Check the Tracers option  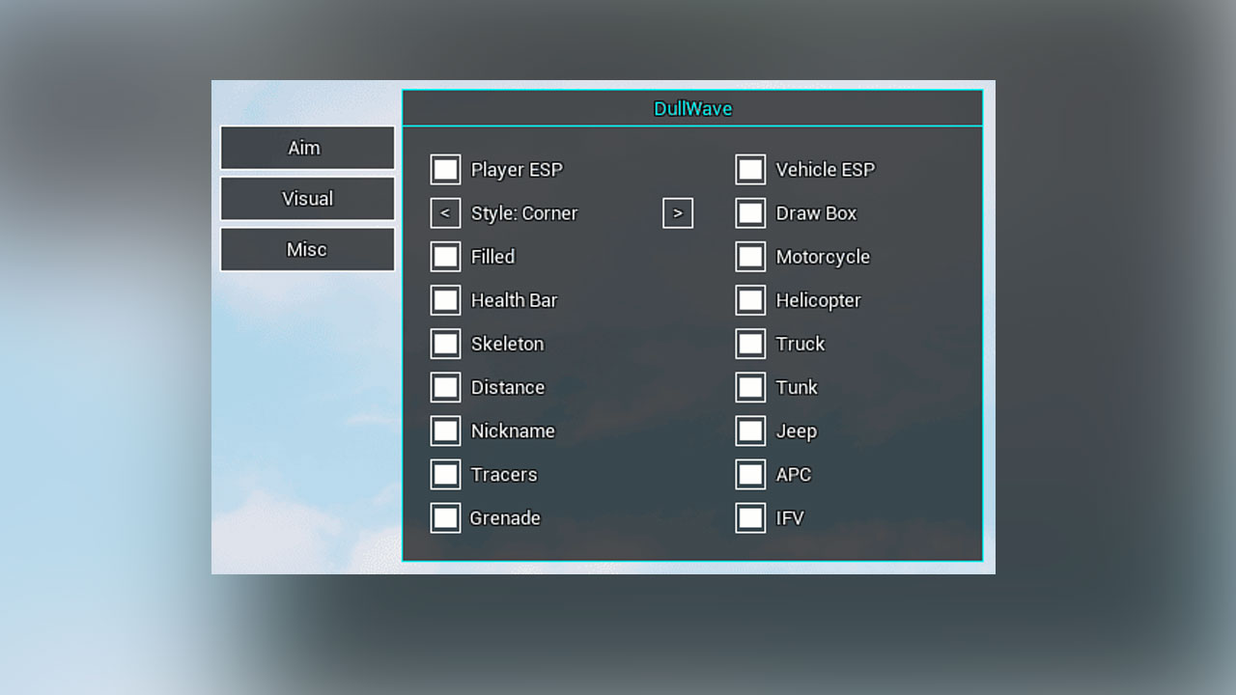(445, 474)
